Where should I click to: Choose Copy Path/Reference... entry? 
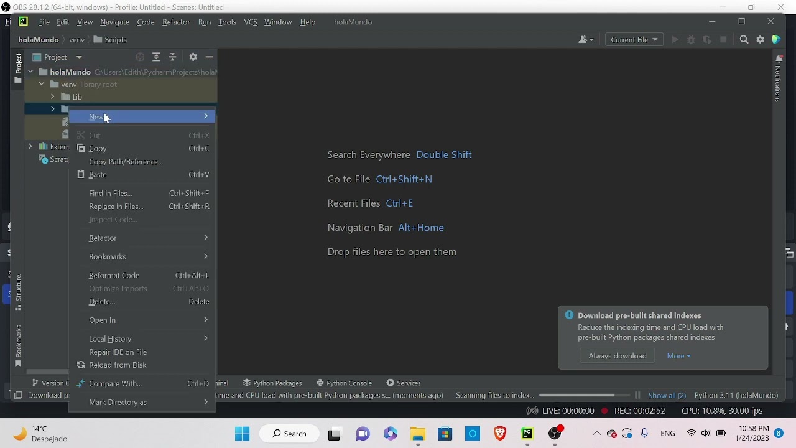(x=142, y=162)
